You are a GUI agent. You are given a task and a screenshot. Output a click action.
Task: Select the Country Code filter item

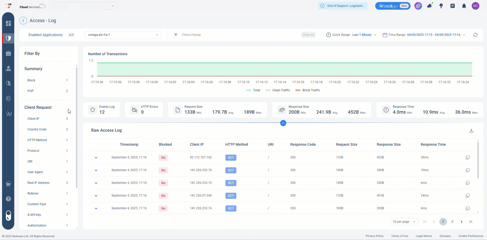coord(37,129)
